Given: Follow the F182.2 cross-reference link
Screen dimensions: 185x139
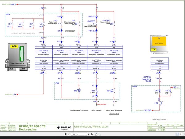Looking at the screenshot, I should (14, 4).
